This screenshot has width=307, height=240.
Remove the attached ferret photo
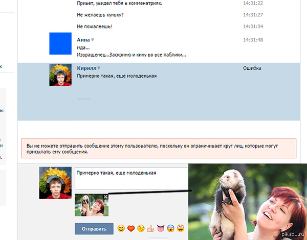pyautogui.click(x=105, y=197)
